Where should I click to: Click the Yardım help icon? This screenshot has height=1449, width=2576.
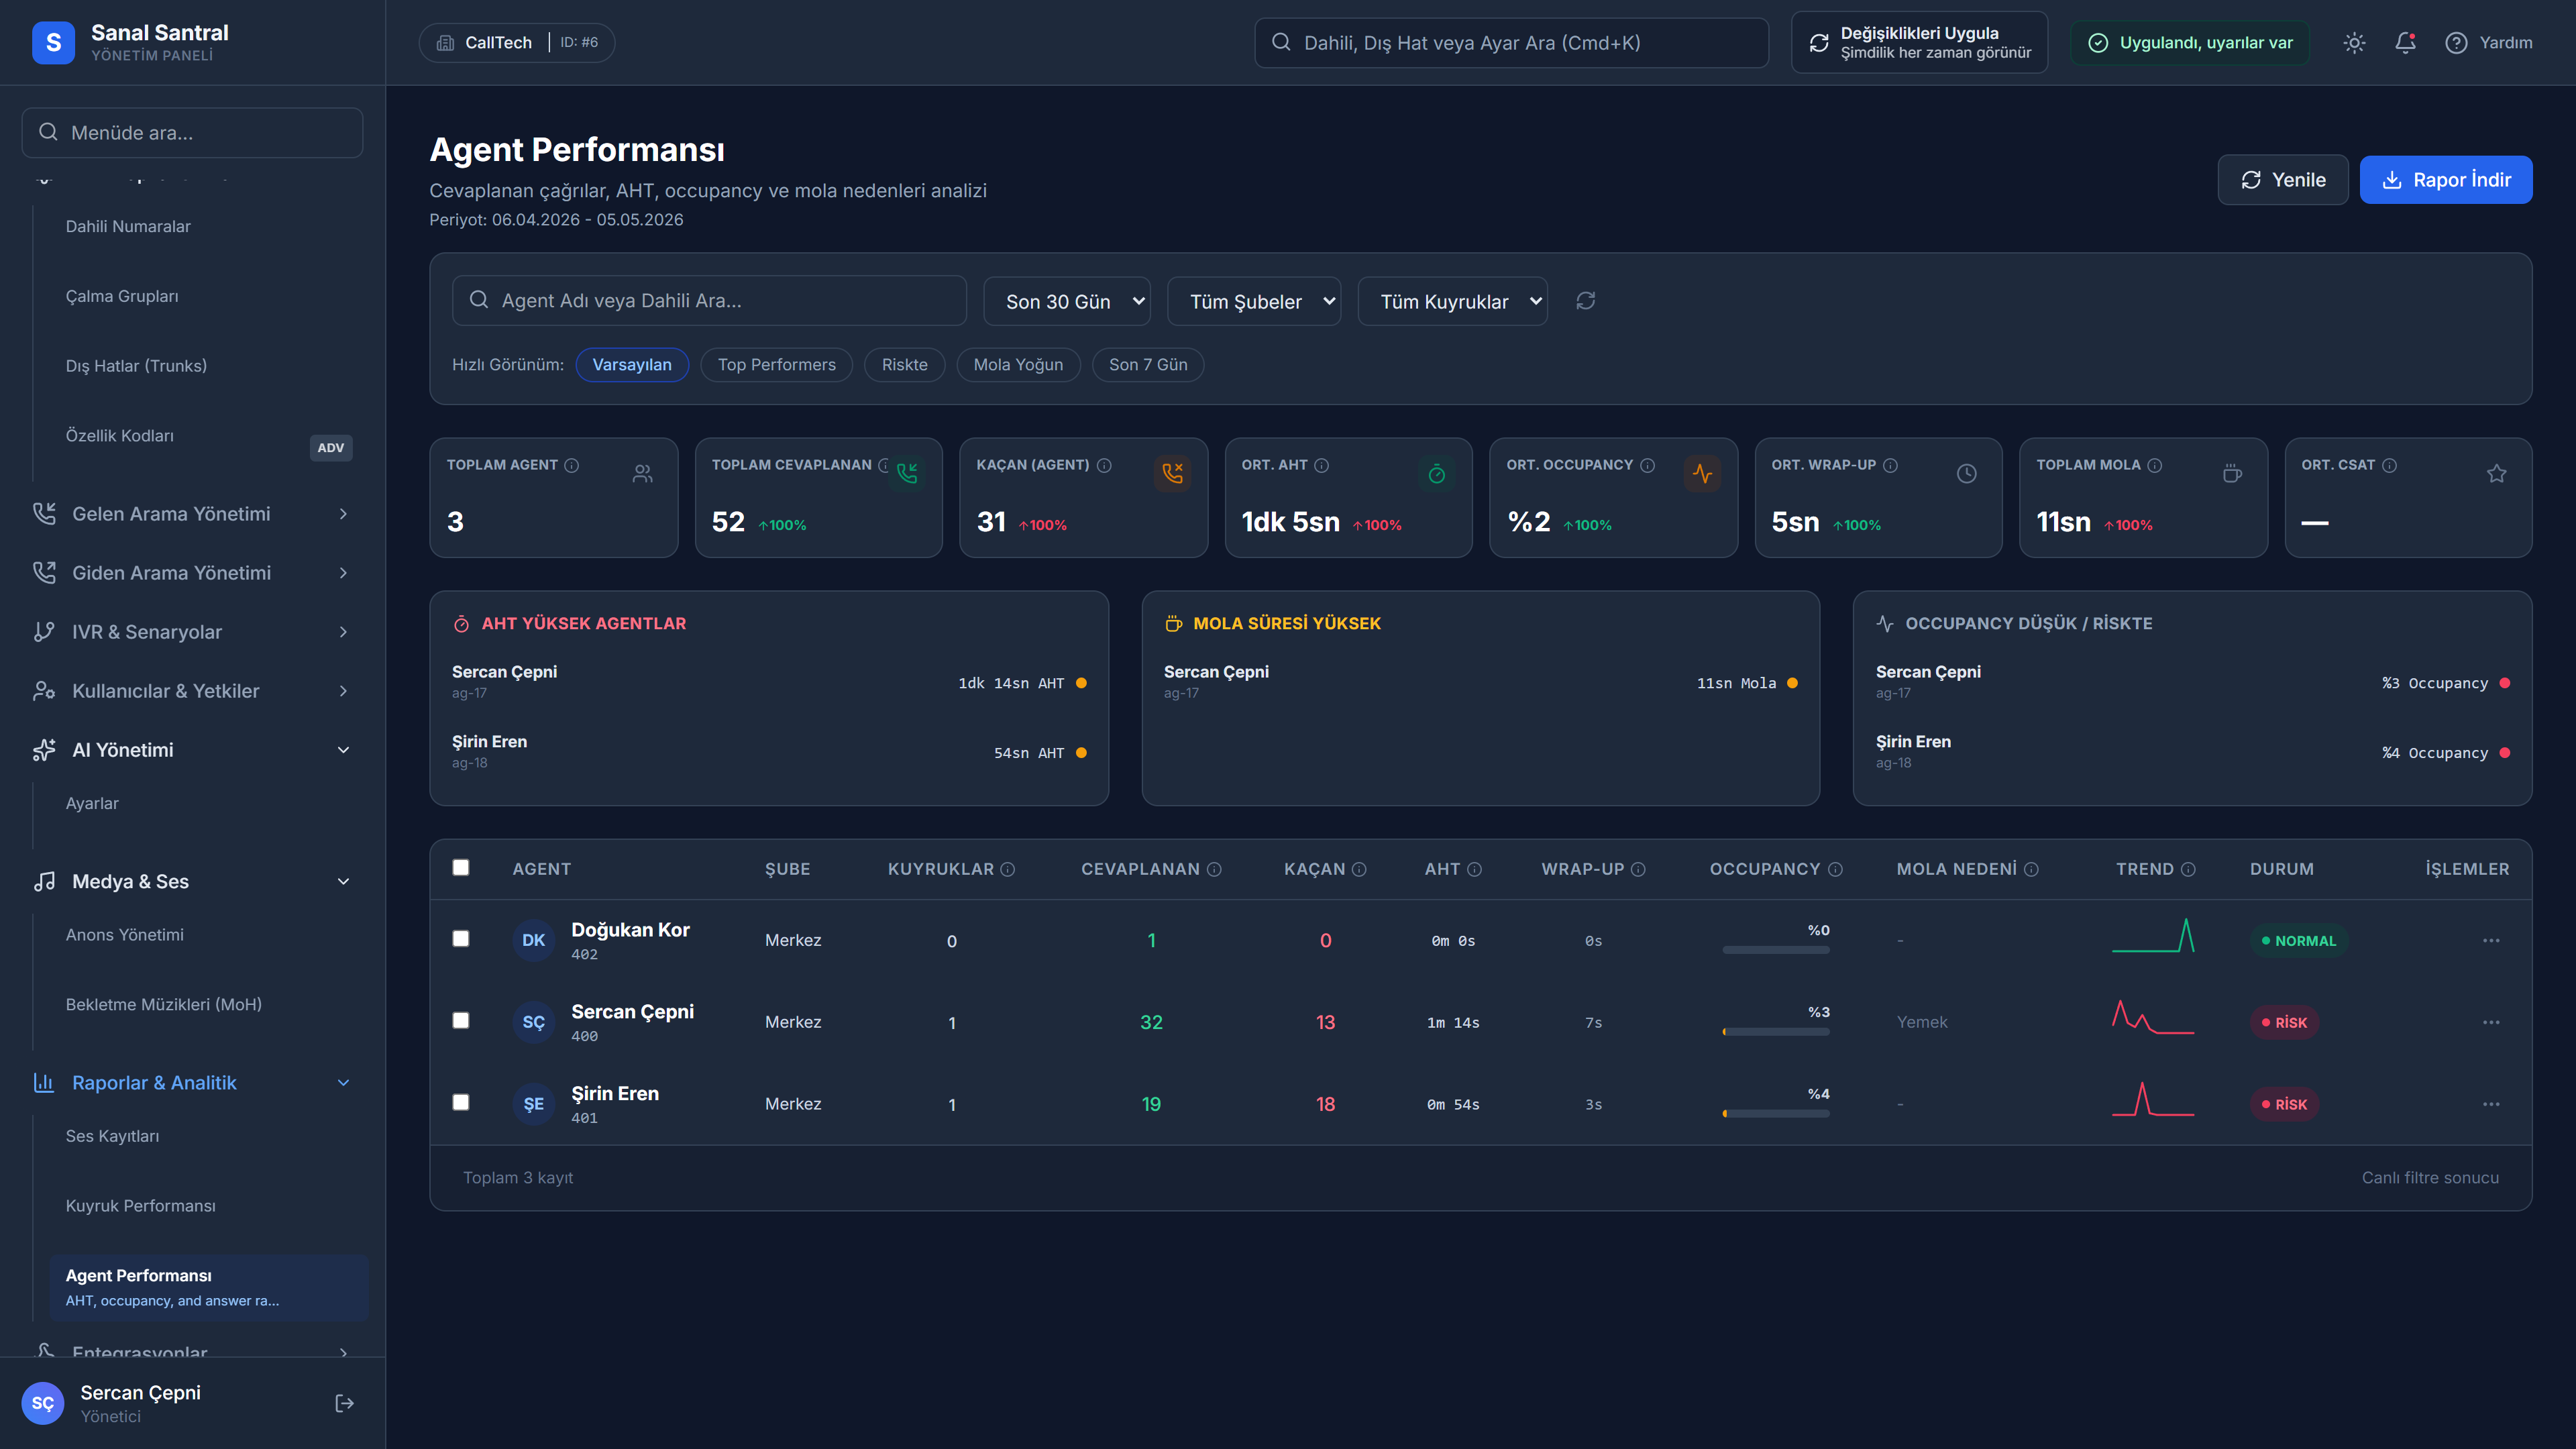coord(2456,43)
